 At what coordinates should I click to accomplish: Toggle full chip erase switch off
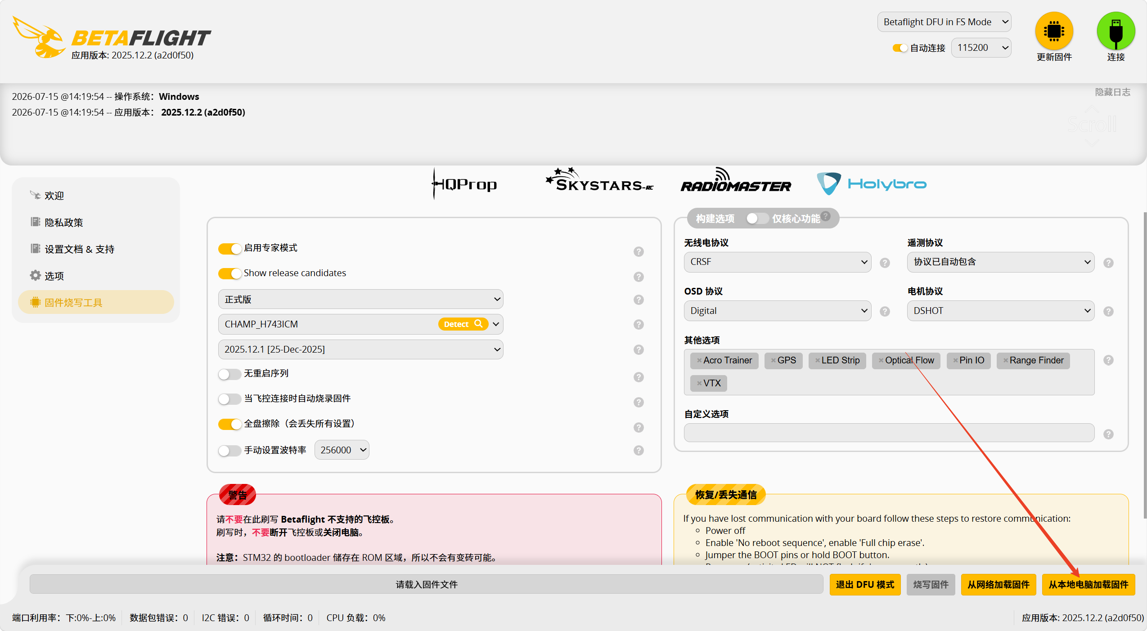click(x=229, y=424)
